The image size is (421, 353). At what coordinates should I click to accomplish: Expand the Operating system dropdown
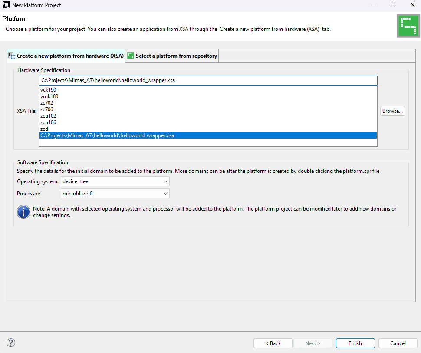click(x=115, y=181)
